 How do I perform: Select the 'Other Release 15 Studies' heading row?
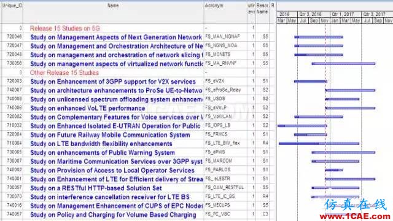64,72
